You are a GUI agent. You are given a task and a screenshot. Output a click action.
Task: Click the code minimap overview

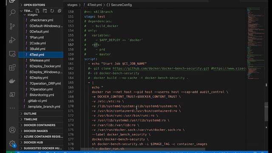(256, 43)
